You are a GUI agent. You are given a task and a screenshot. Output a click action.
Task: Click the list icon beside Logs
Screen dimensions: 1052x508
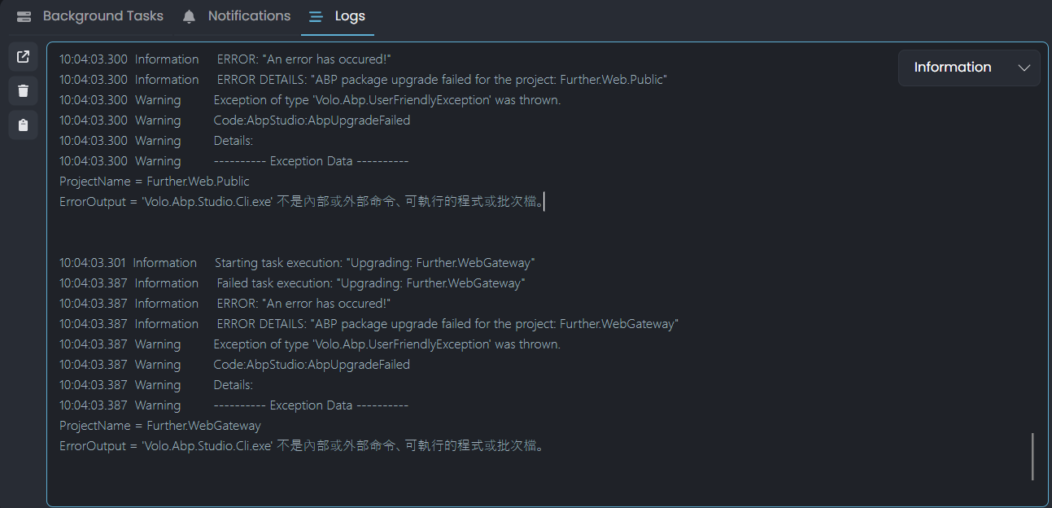point(316,16)
